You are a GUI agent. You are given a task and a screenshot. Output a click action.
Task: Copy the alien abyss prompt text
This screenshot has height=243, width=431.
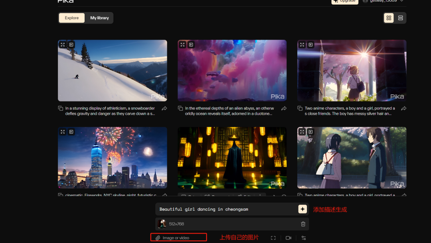pos(180,108)
